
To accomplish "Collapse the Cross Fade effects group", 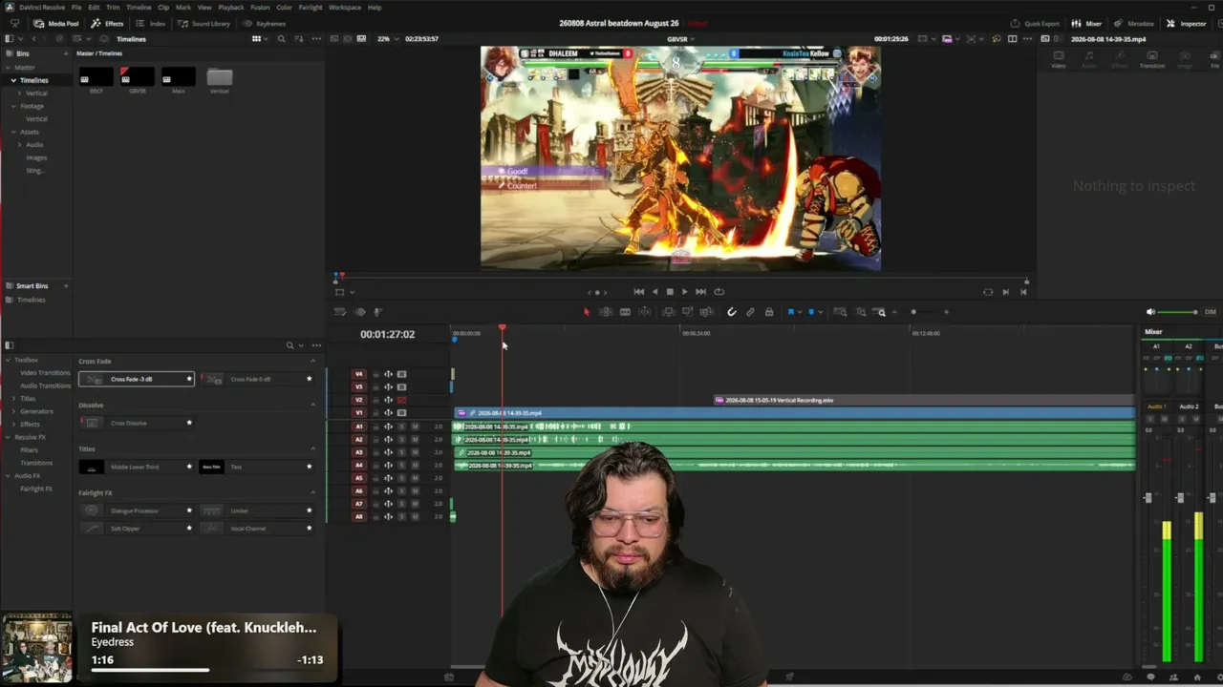I will [312, 362].
